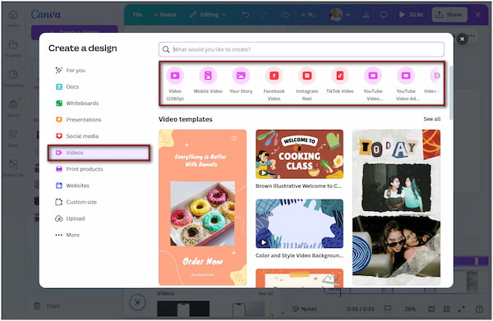Play the 33.9s video preview
Viewport: 493px width, 321px height.
pos(411,15)
